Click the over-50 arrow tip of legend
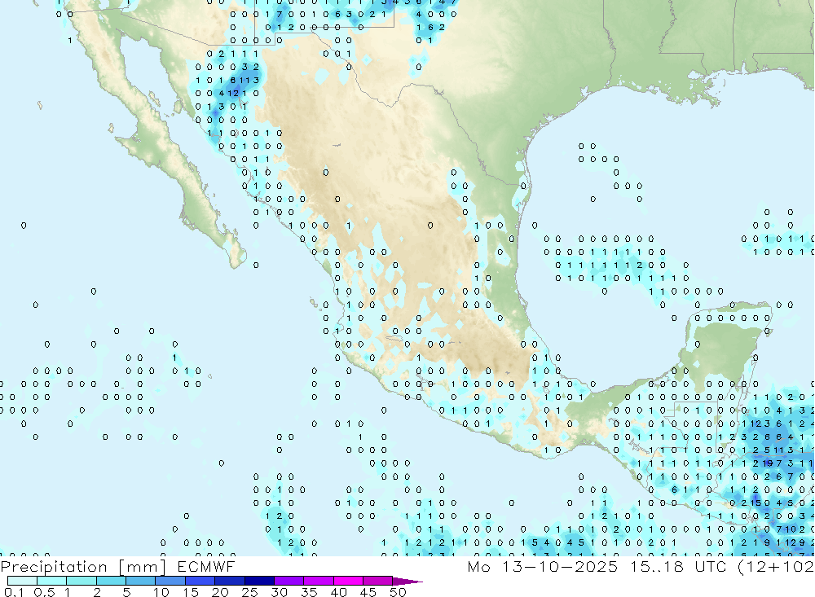This screenshot has height=597, width=815. click(x=407, y=581)
